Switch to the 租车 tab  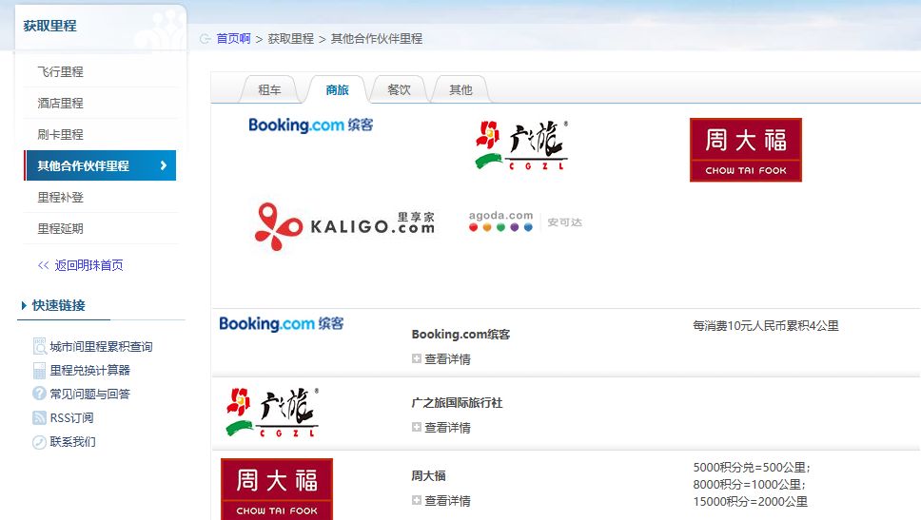click(269, 90)
